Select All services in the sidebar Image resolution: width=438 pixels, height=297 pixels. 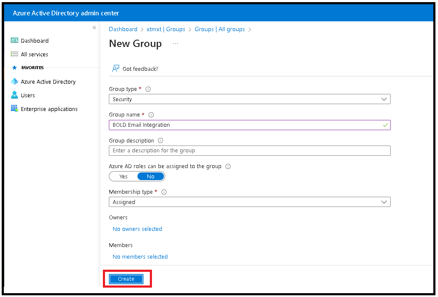[x=34, y=54]
